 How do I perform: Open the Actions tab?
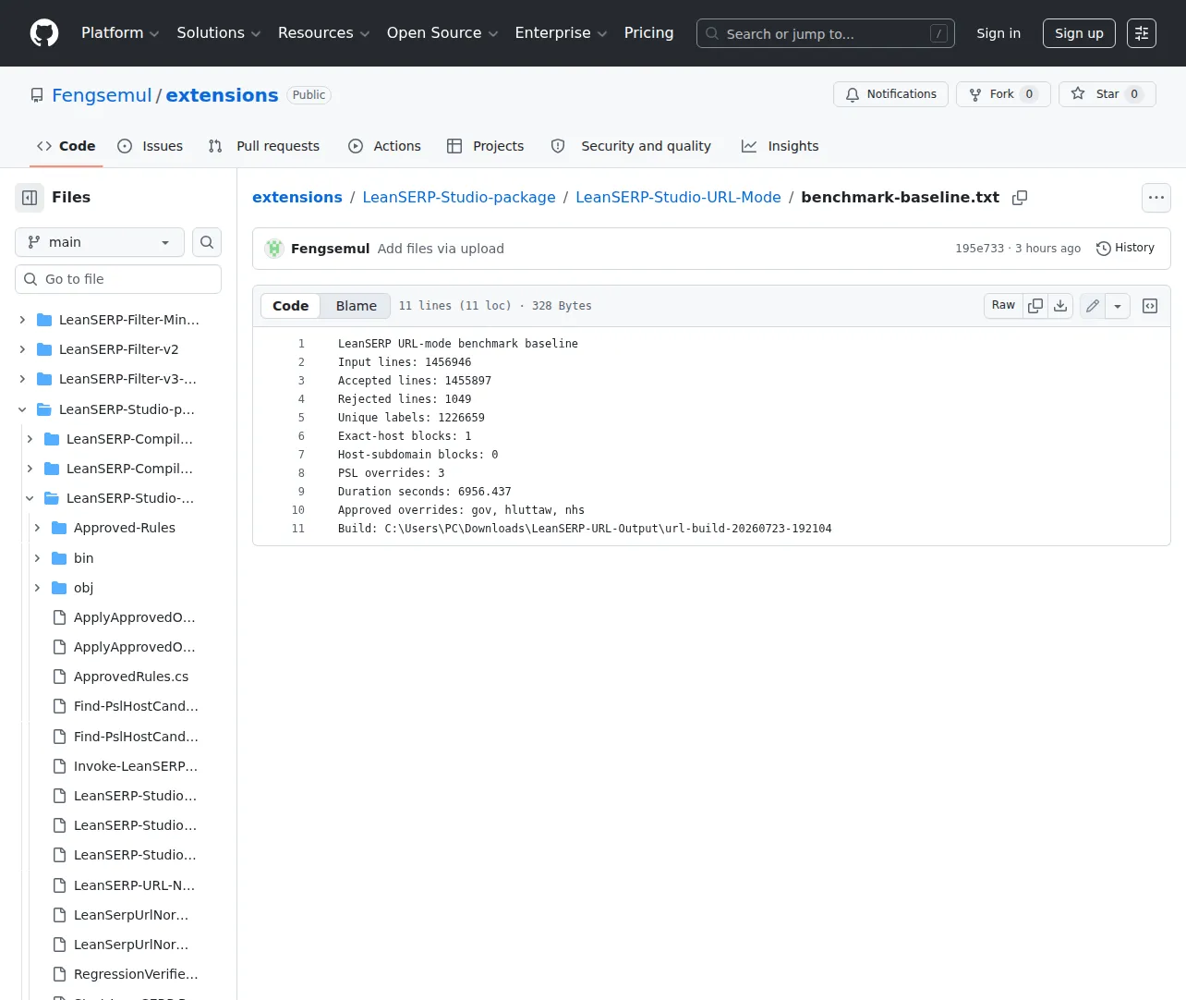(384, 146)
